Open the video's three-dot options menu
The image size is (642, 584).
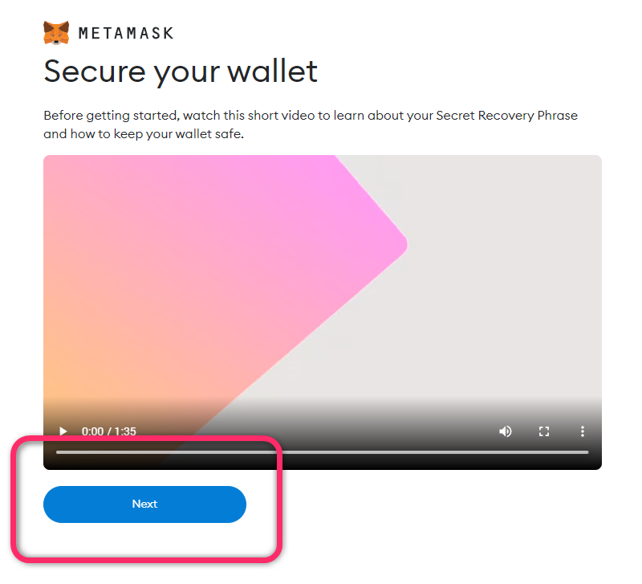point(583,431)
